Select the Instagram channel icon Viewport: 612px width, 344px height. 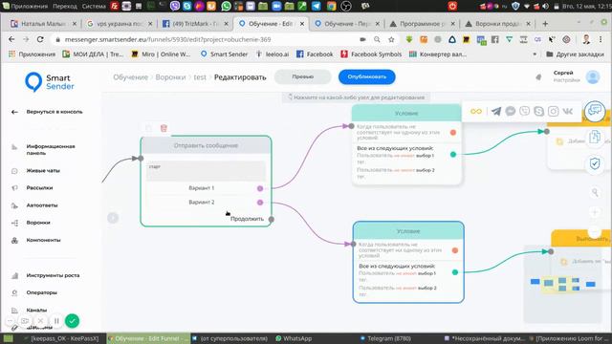click(x=553, y=112)
